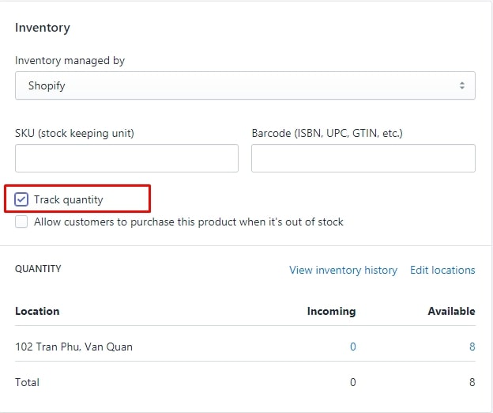Click the Location column header
The image size is (493, 413).
tap(37, 311)
